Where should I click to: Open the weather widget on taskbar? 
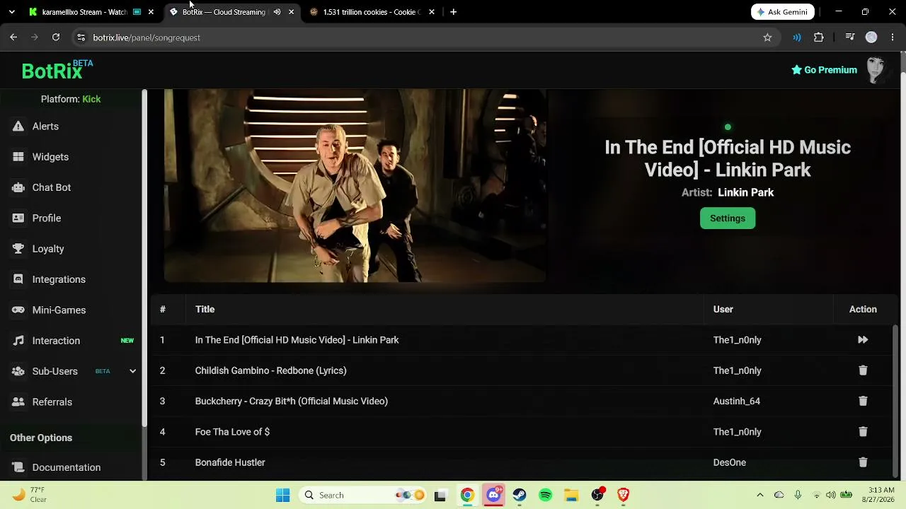tap(30, 495)
